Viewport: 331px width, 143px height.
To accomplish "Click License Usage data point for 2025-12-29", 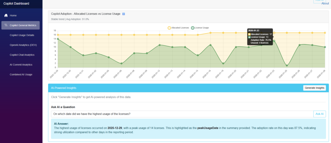I will point(58,39).
